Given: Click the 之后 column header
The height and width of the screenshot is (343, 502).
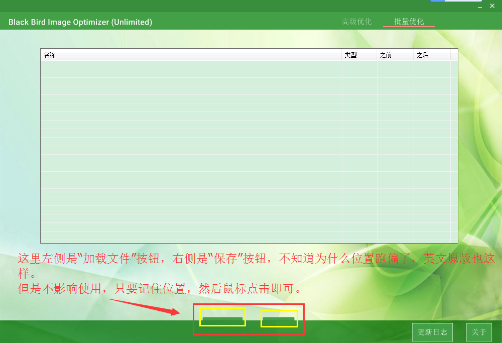Looking at the screenshot, I should (x=432, y=55).
